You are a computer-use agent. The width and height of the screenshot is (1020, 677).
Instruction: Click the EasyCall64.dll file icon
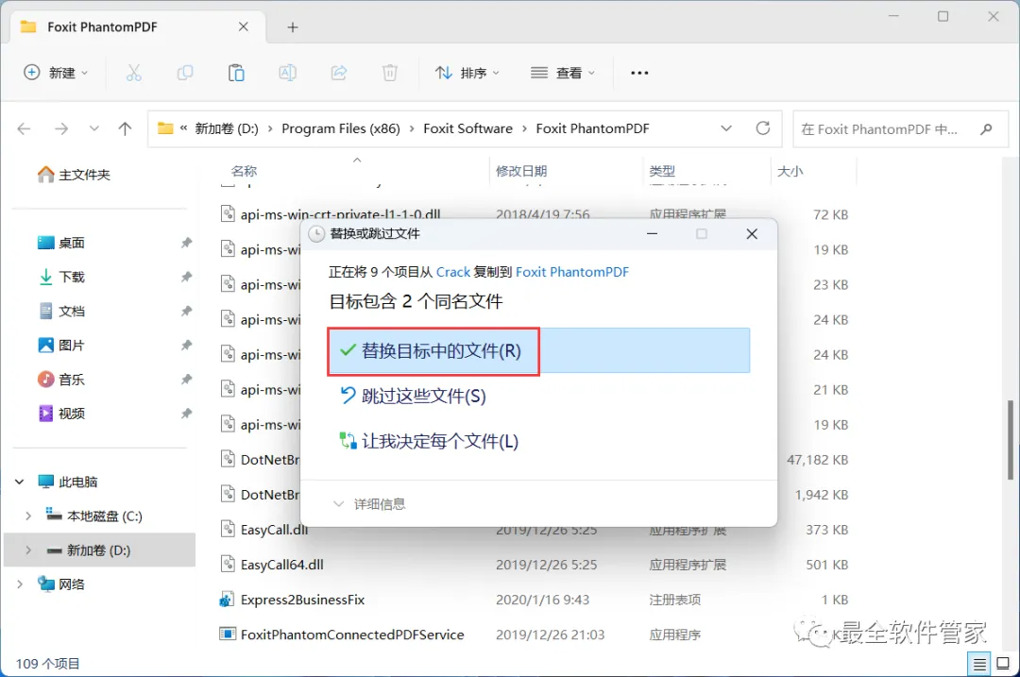pos(227,564)
